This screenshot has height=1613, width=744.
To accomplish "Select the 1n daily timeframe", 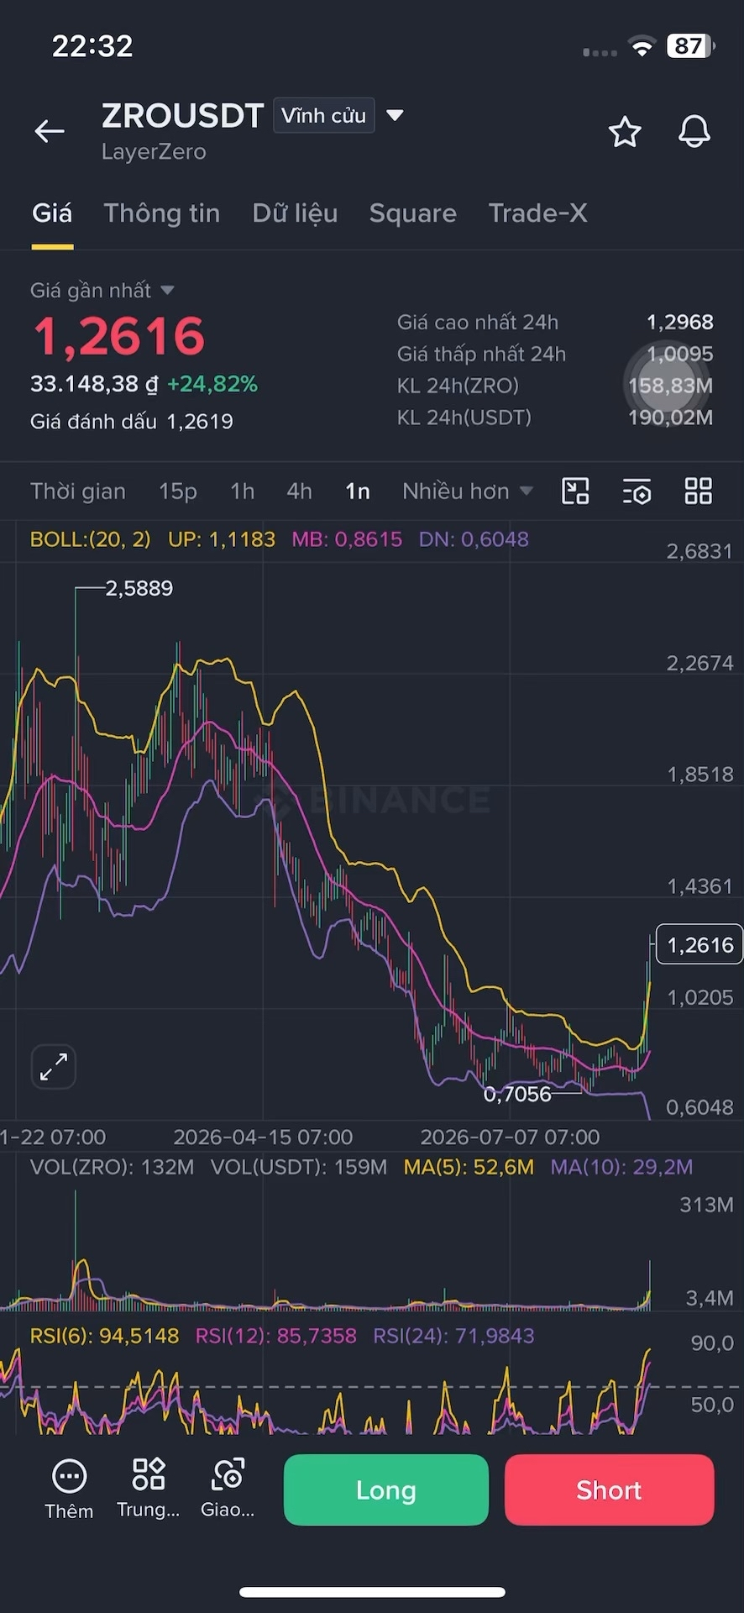I will [358, 491].
